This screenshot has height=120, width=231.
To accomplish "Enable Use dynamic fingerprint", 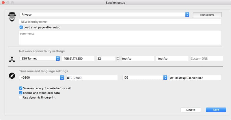I will coord(21,97).
